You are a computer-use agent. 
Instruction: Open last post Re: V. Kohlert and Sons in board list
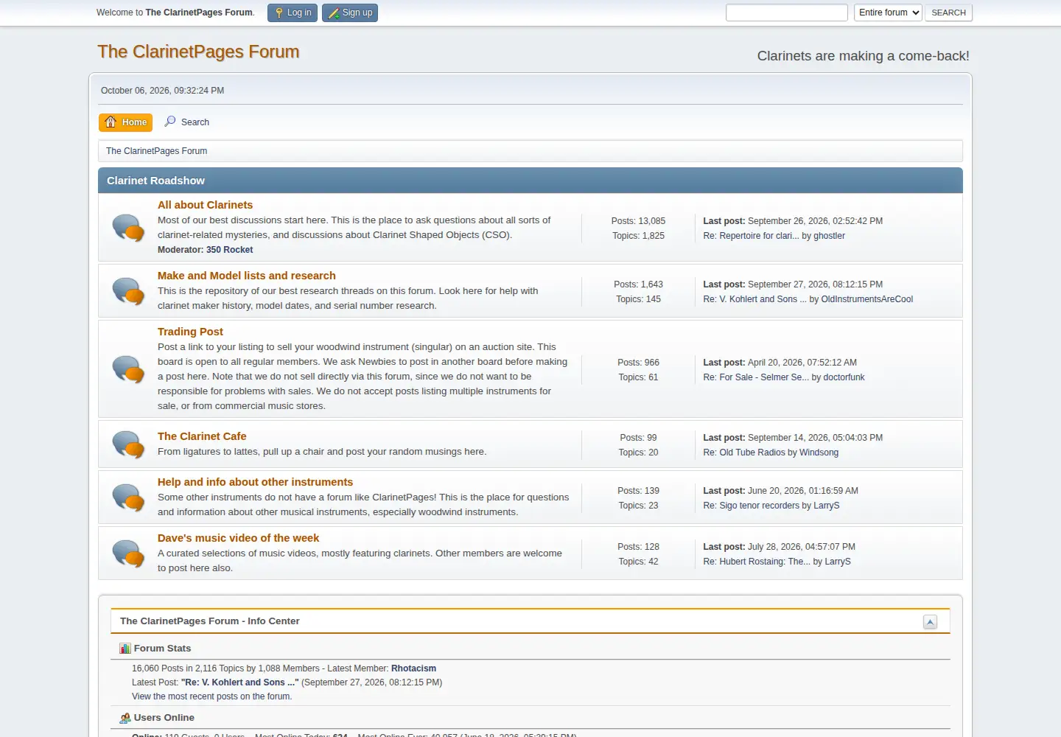point(754,299)
